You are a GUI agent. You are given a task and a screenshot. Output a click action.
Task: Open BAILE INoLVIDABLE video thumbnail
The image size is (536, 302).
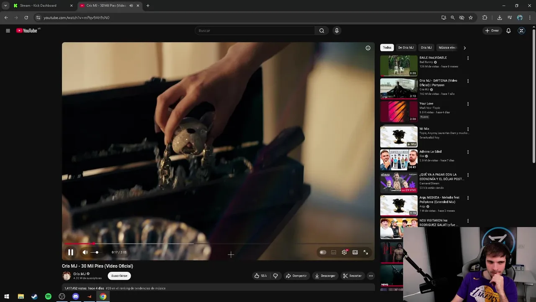[399, 65]
